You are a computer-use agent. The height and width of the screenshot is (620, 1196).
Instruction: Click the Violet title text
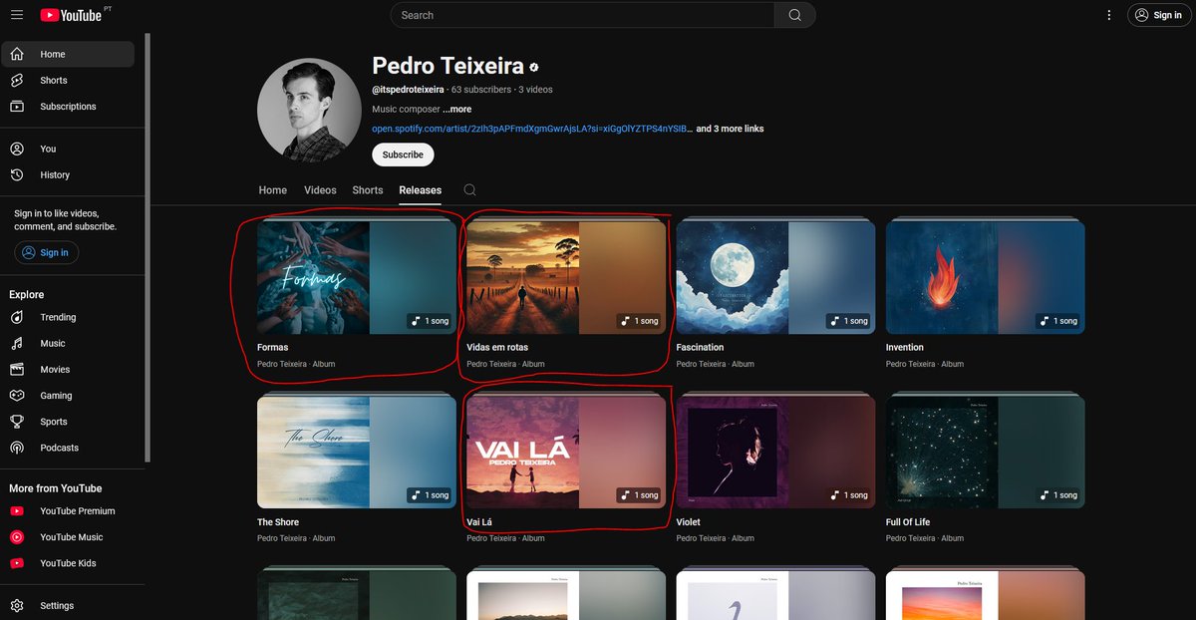click(x=688, y=521)
